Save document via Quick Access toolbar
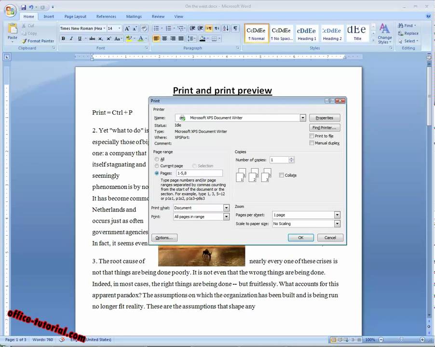Image resolution: width=435 pixels, height=347 pixels. pos(24,7)
